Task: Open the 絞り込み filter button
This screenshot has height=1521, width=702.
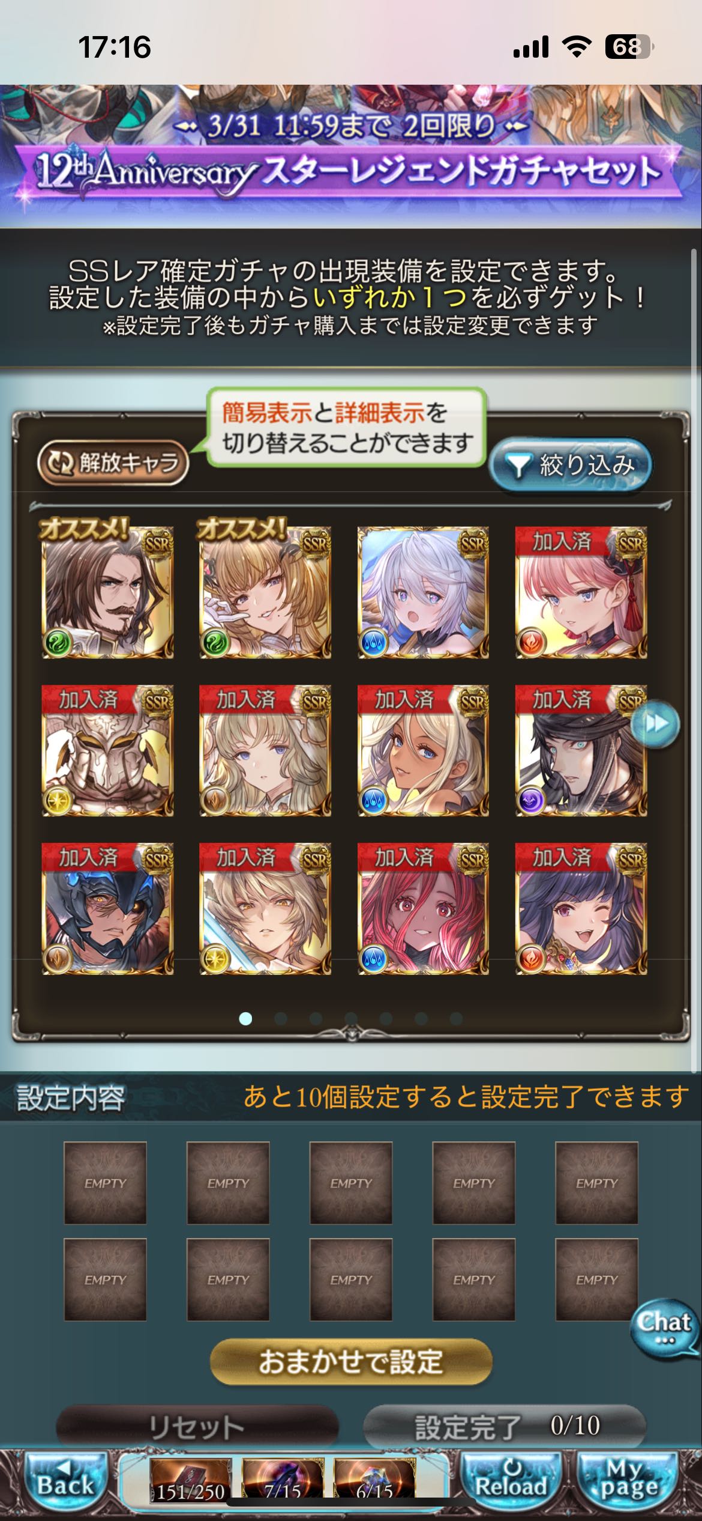Action: tap(571, 465)
